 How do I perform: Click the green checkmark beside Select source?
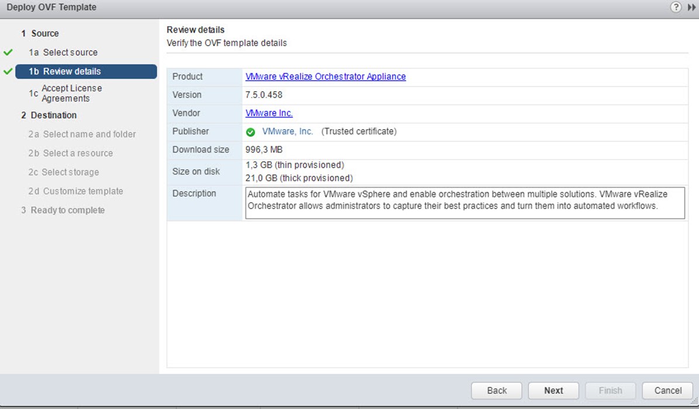click(8, 52)
